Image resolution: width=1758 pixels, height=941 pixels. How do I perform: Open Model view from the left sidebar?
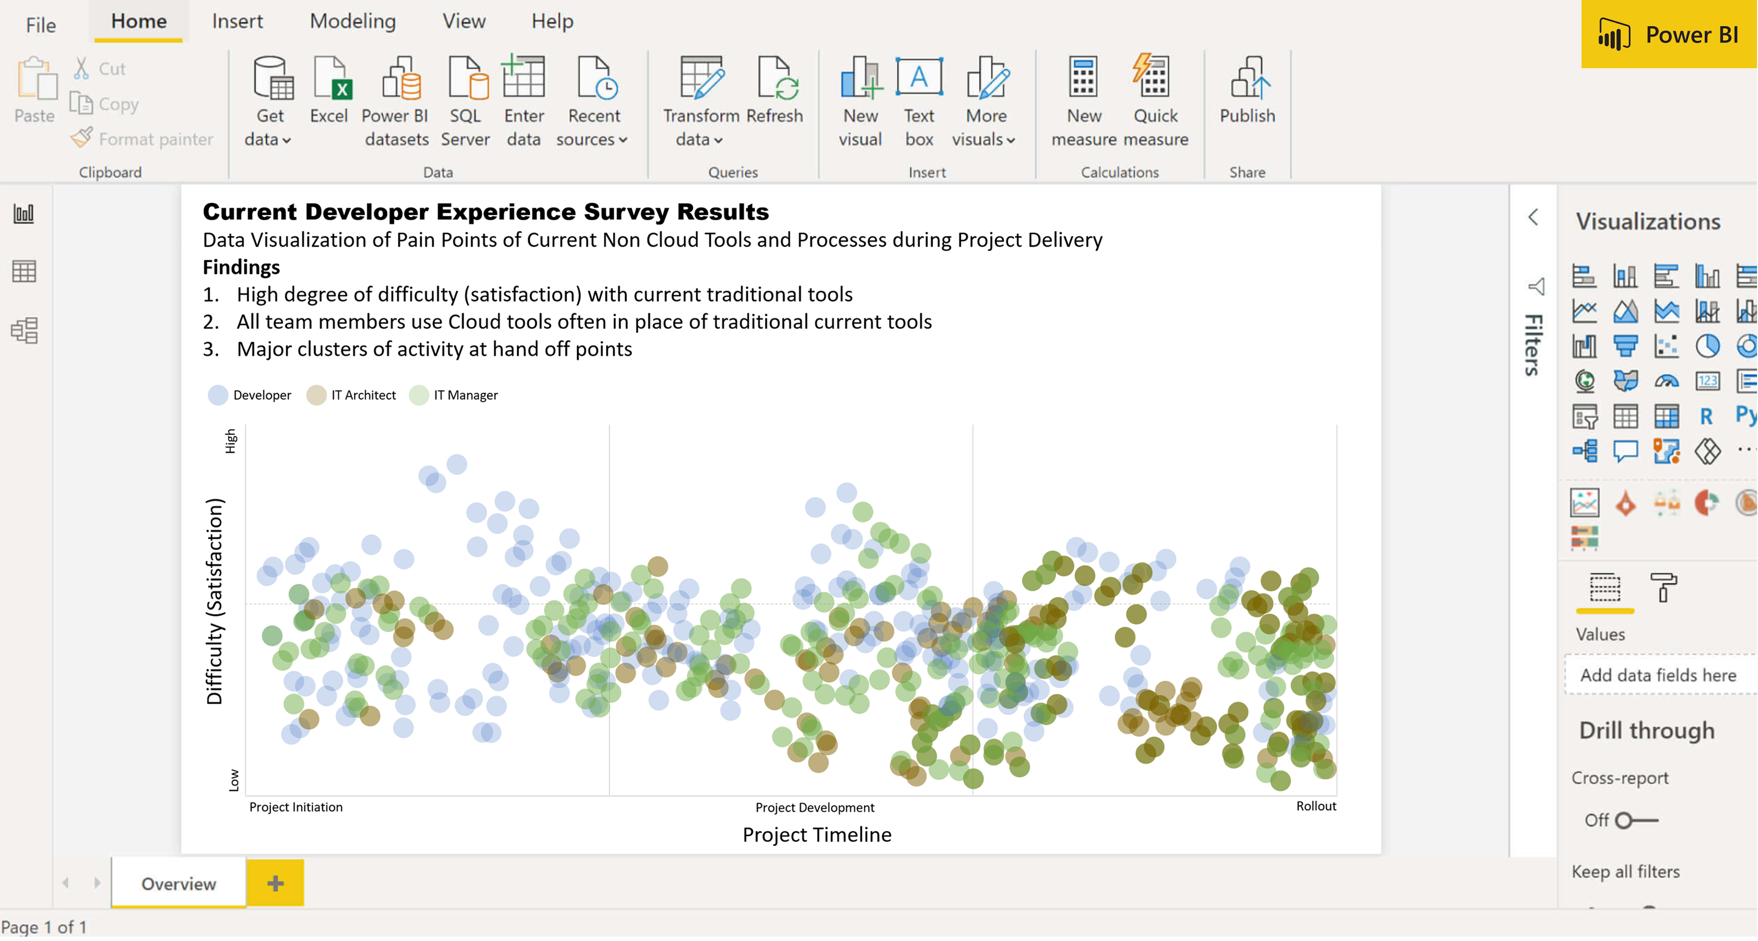[24, 331]
